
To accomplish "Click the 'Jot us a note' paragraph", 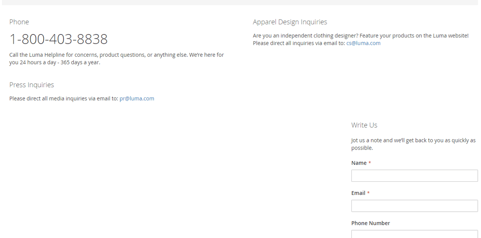I will (x=413, y=144).
